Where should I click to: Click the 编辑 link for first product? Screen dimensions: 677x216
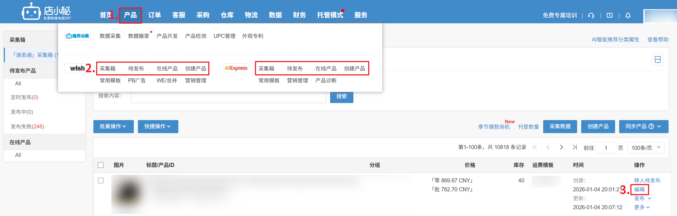[x=639, y=189]
